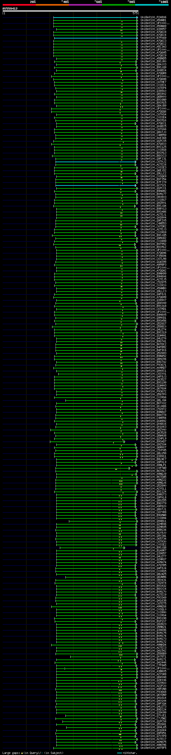Image resolution: width=171 pixels, height=755 pixels.
Task: Select the UniRef100_A0MMD7 label
Action: coord(153,368)
